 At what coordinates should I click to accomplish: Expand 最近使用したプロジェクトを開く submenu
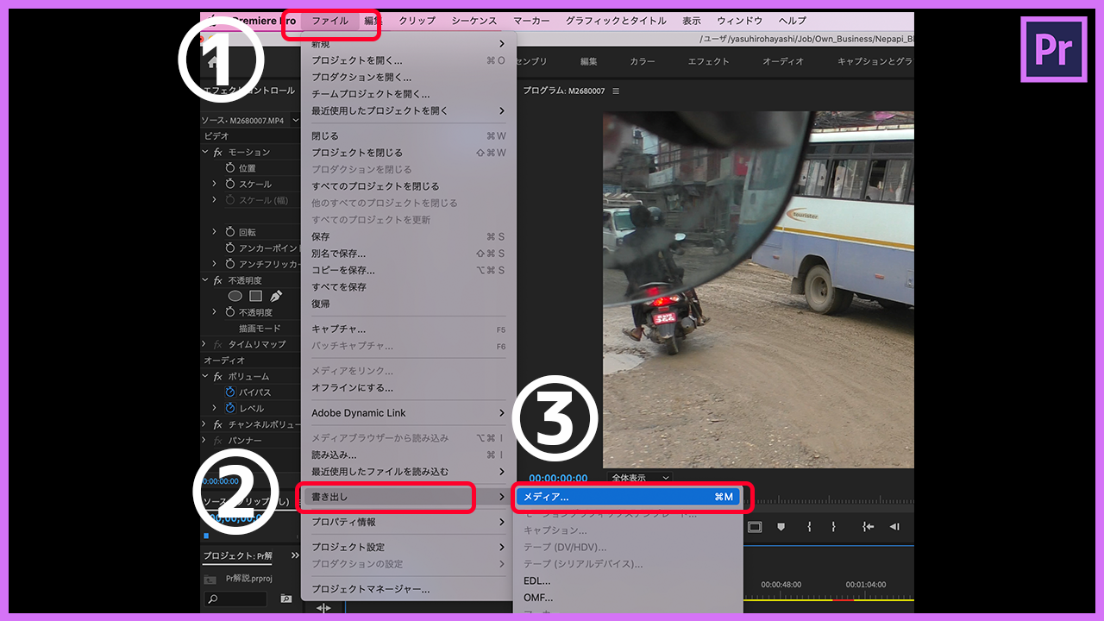(x=502, y=111)
